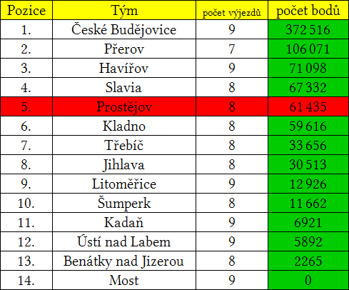Click the České Budějovice team cell
The height and width of the screenshot is (290, 349).
[x=124, y=29]
